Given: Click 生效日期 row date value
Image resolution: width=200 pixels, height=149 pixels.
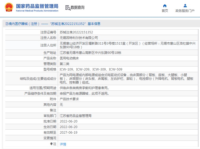Looking at the screenshot, I should click(x=69, y=127).
